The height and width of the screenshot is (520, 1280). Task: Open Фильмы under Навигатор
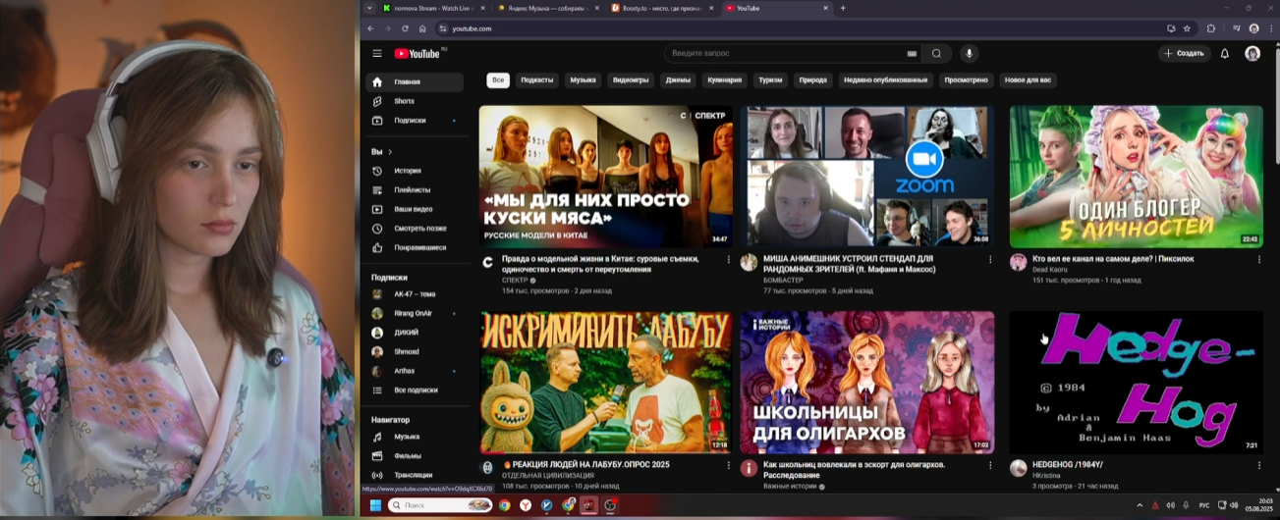415,456
